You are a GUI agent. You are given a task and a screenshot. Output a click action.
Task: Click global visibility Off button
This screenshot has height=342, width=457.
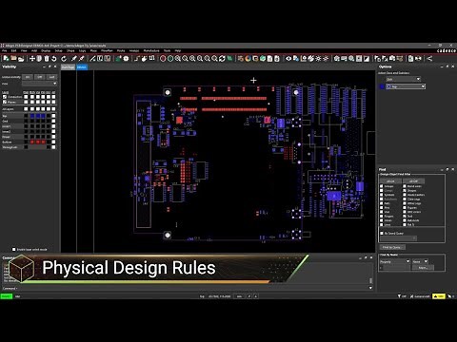coord(40,77)
